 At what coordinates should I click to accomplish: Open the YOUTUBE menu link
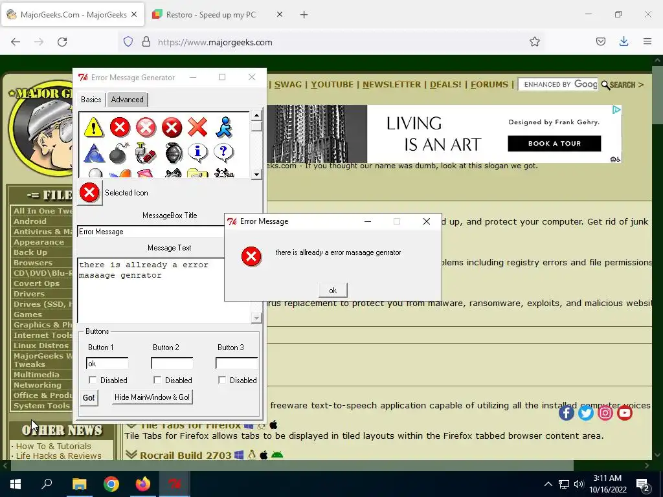click(x=332, y=85)
